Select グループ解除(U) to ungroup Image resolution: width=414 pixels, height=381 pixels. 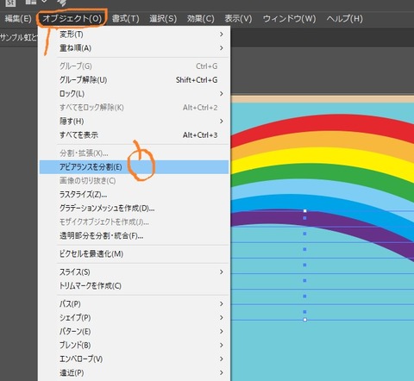[x=134, y=80]
